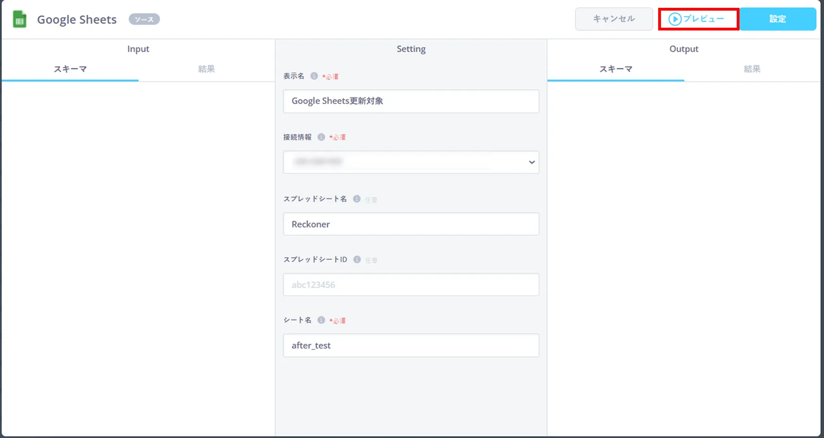Open the 結果 tab in the Input panel
824x438 pixels.
click(x=206, y=69)
